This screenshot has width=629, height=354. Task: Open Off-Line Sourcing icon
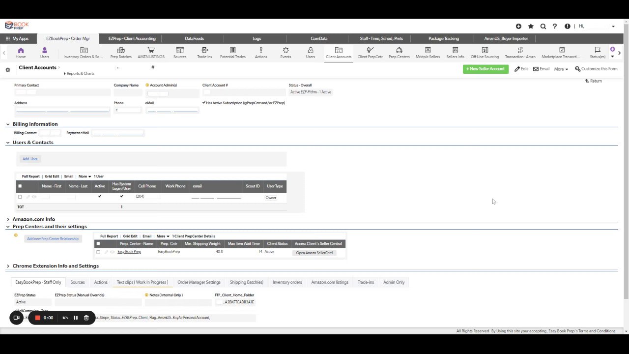tap(485, 53)
